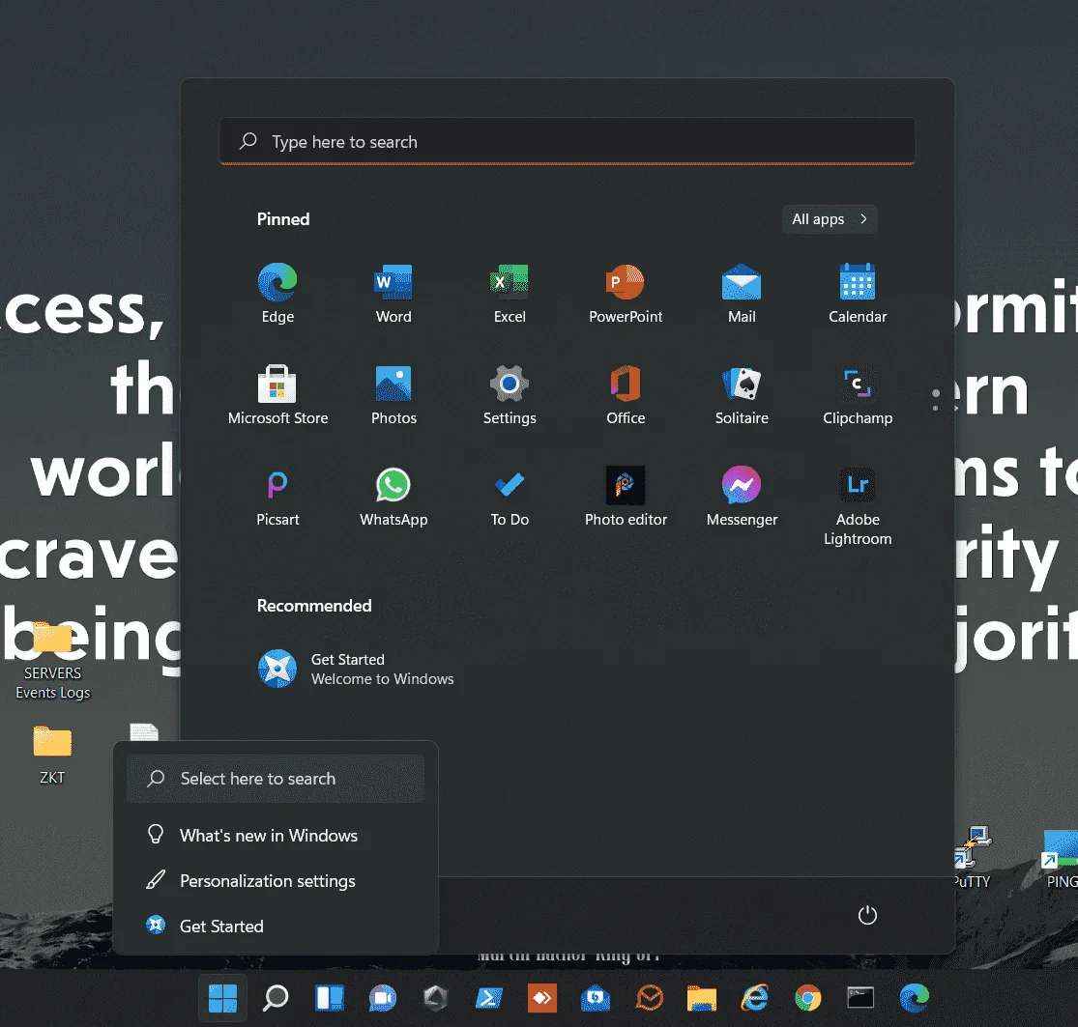Open the gray hexagon taskbar app
Image resolution: width=1078 pixels, height=1027 pixels.
436,998
